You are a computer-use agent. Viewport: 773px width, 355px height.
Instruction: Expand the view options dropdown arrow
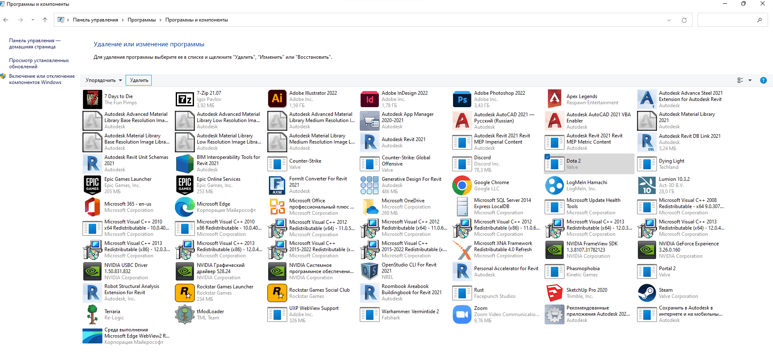coord(750,80)
